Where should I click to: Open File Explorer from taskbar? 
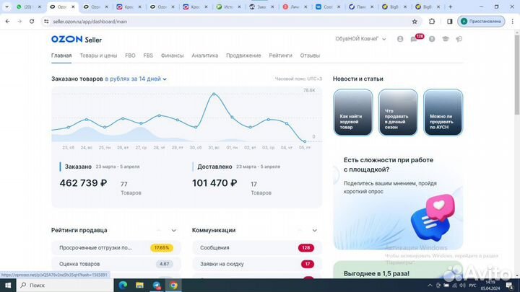pos(139,285)
